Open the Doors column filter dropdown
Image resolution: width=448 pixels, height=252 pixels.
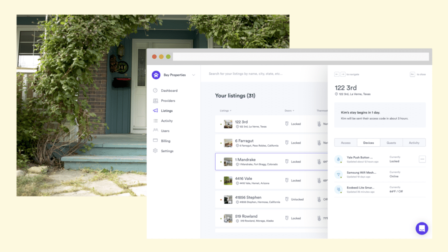point(289,111)
